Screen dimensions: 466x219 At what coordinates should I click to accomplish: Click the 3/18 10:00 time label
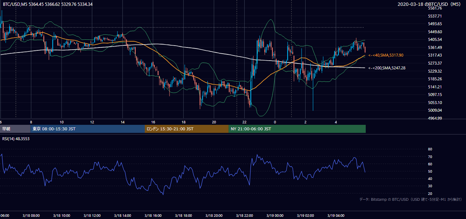[x=61, y=215]
